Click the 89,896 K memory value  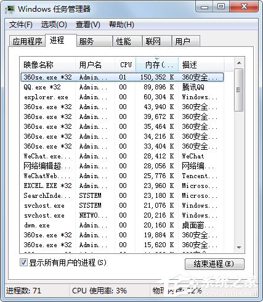pos(159,87)
